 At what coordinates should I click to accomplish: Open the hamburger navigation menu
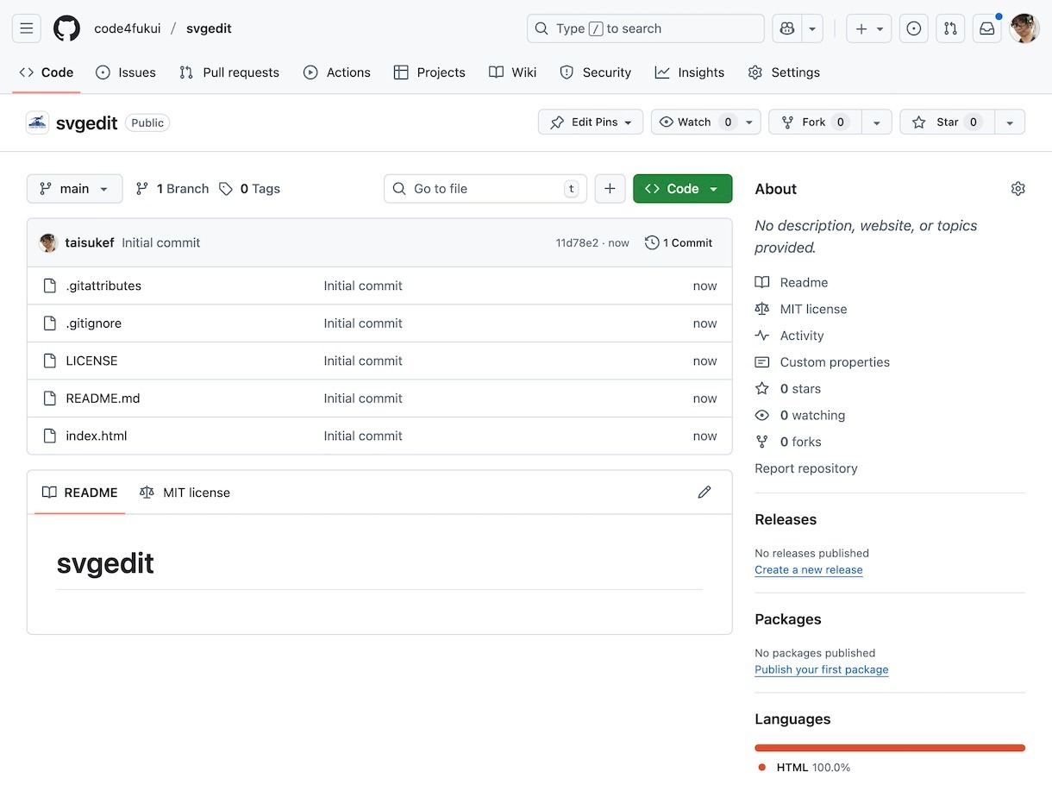[26, 28]
